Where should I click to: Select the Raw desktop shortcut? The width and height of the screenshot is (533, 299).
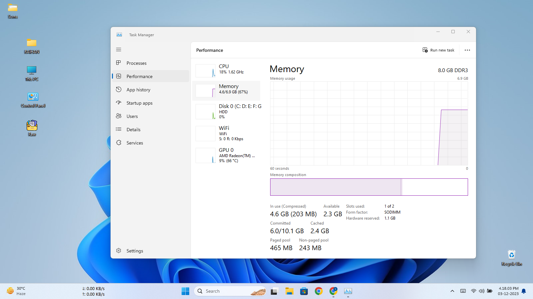[x=32, y=128]
